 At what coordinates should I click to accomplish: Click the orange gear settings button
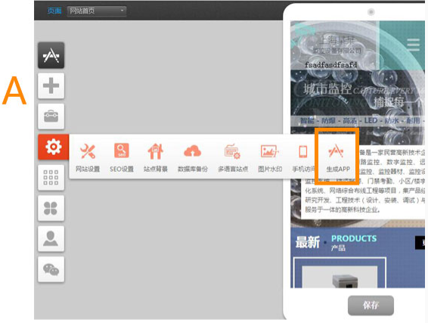click(53, 147)
